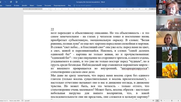
Task: Select the Вид ribbon tab
Action: point(69,5)
